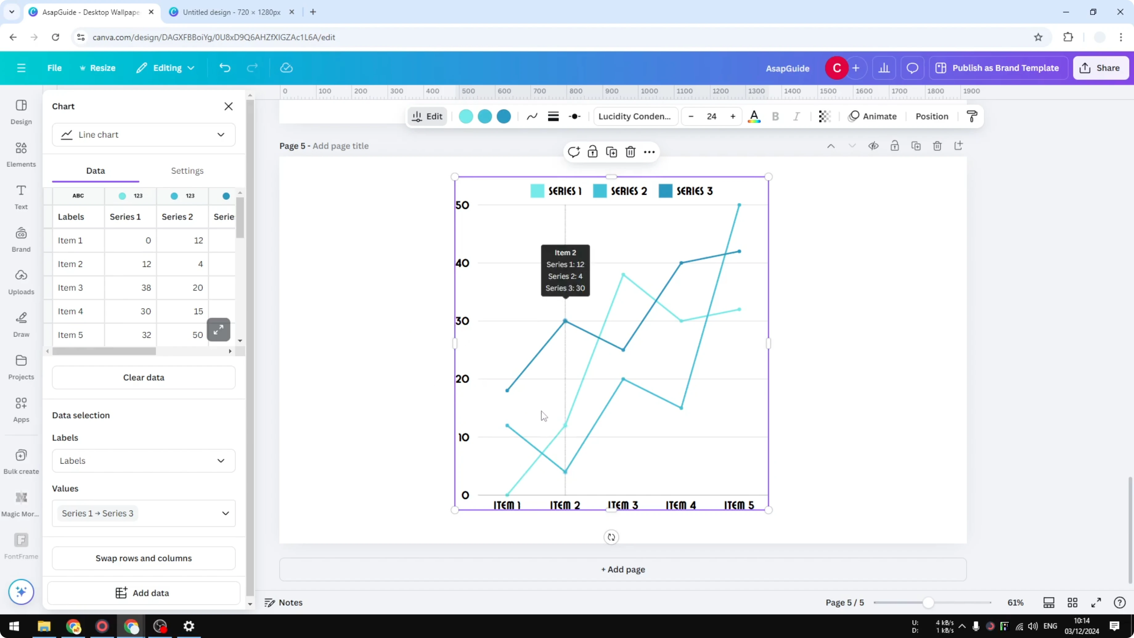1134x638 pixels.
Task: Switch to the Settings tab in the Chart panel
Action: point(187,170)
